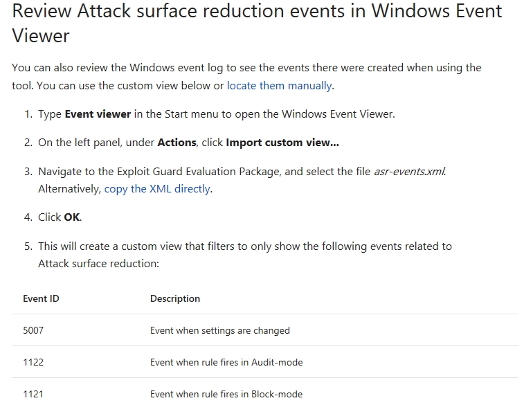This screenshot has height=414, width=524.
Task: Click the "Description" column header
Action: 175,298
